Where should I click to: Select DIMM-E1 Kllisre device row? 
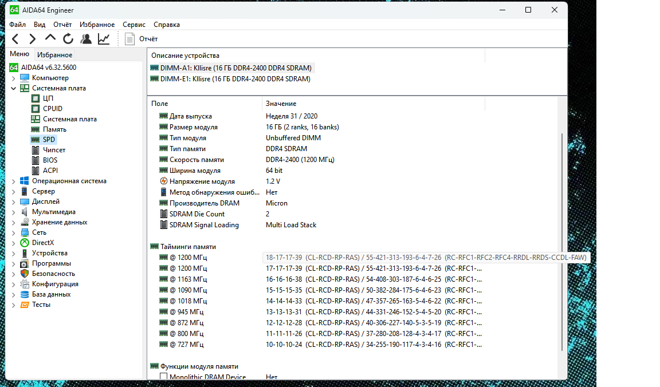[231, 79]
